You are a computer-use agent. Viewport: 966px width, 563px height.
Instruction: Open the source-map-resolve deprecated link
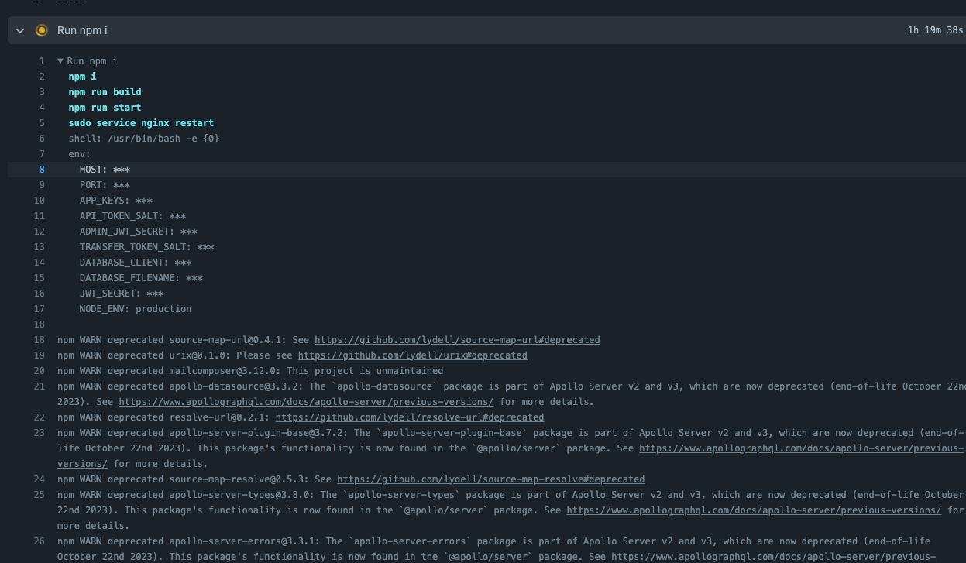coord(490,479)
